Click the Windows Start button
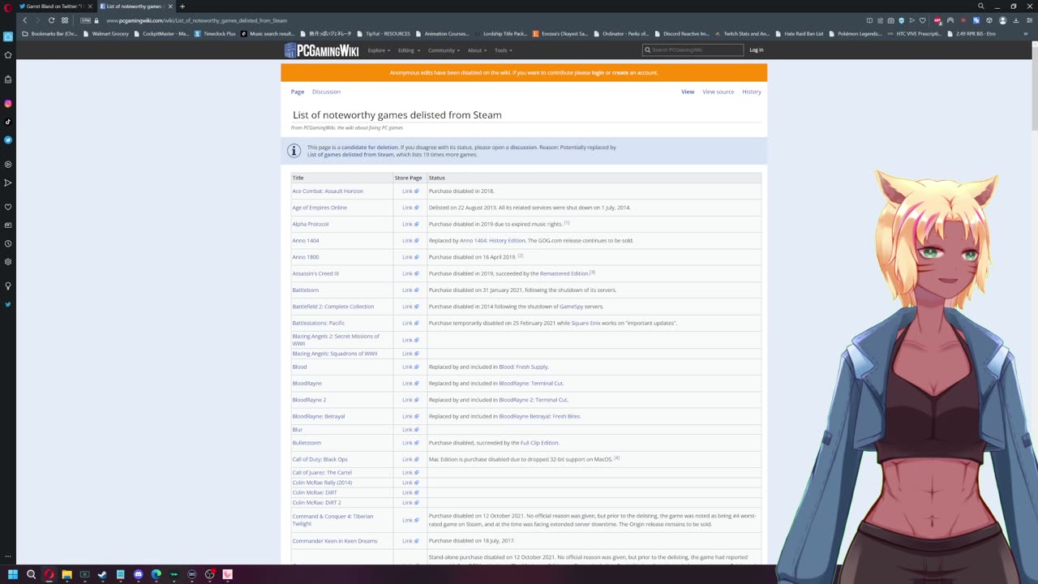 tap(13, 574)
